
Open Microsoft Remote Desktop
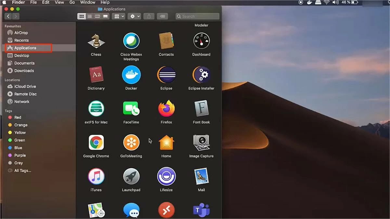coord(166,210)
